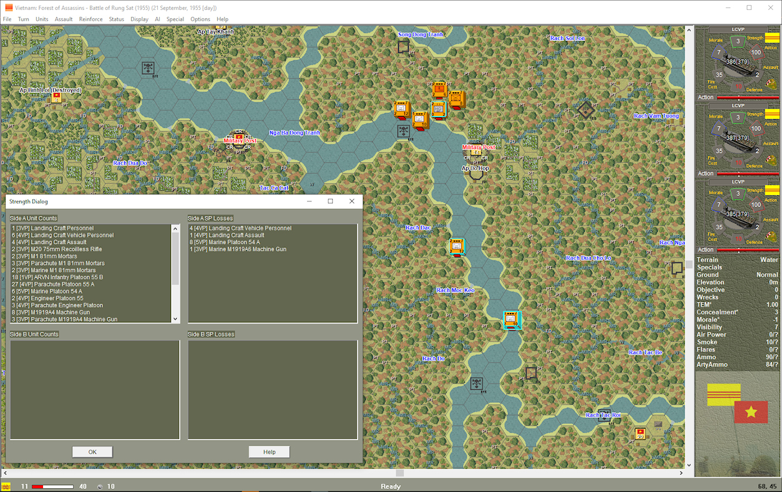782x492 pixels.
Task: Open the Assault menu
Action: pyautogui.click(x=64, y=19)
